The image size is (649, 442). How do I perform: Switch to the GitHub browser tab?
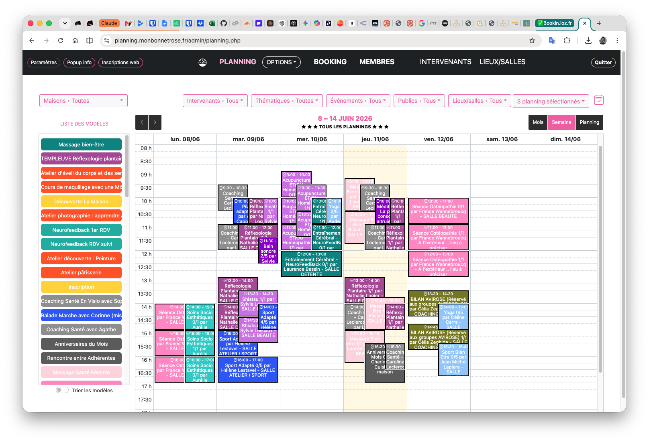tap(224, 23)
